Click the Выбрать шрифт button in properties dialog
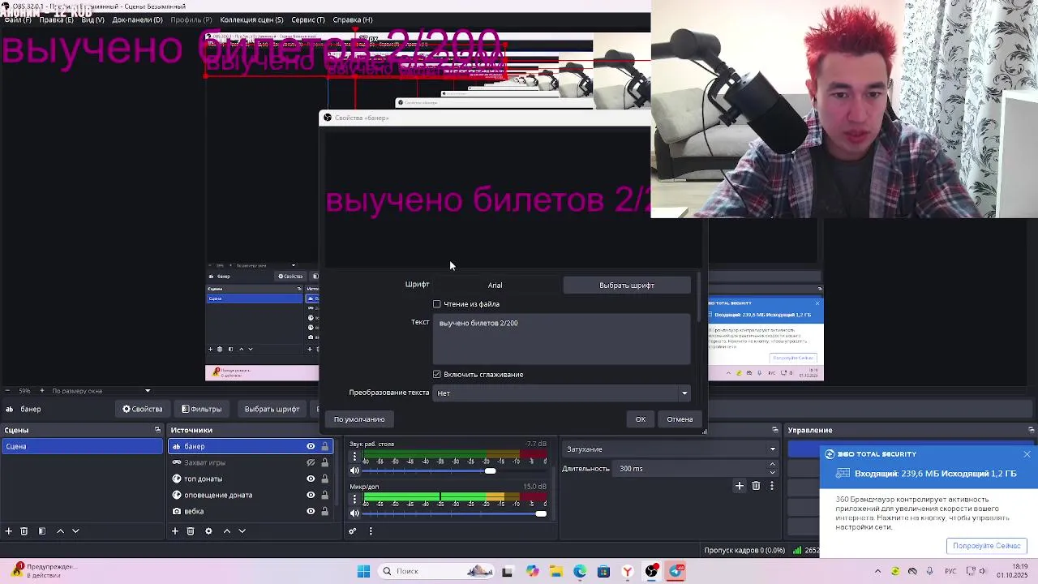1038x584 pixels. coord(627,286)
